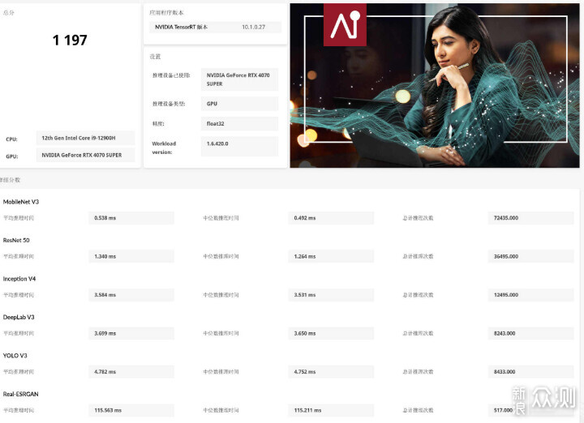This screenshot has width=584, height=423.
Task: Click the GPU NVIDIA GeForce RTX 4070 SUPER field in system info
Action: click(85, 155)
